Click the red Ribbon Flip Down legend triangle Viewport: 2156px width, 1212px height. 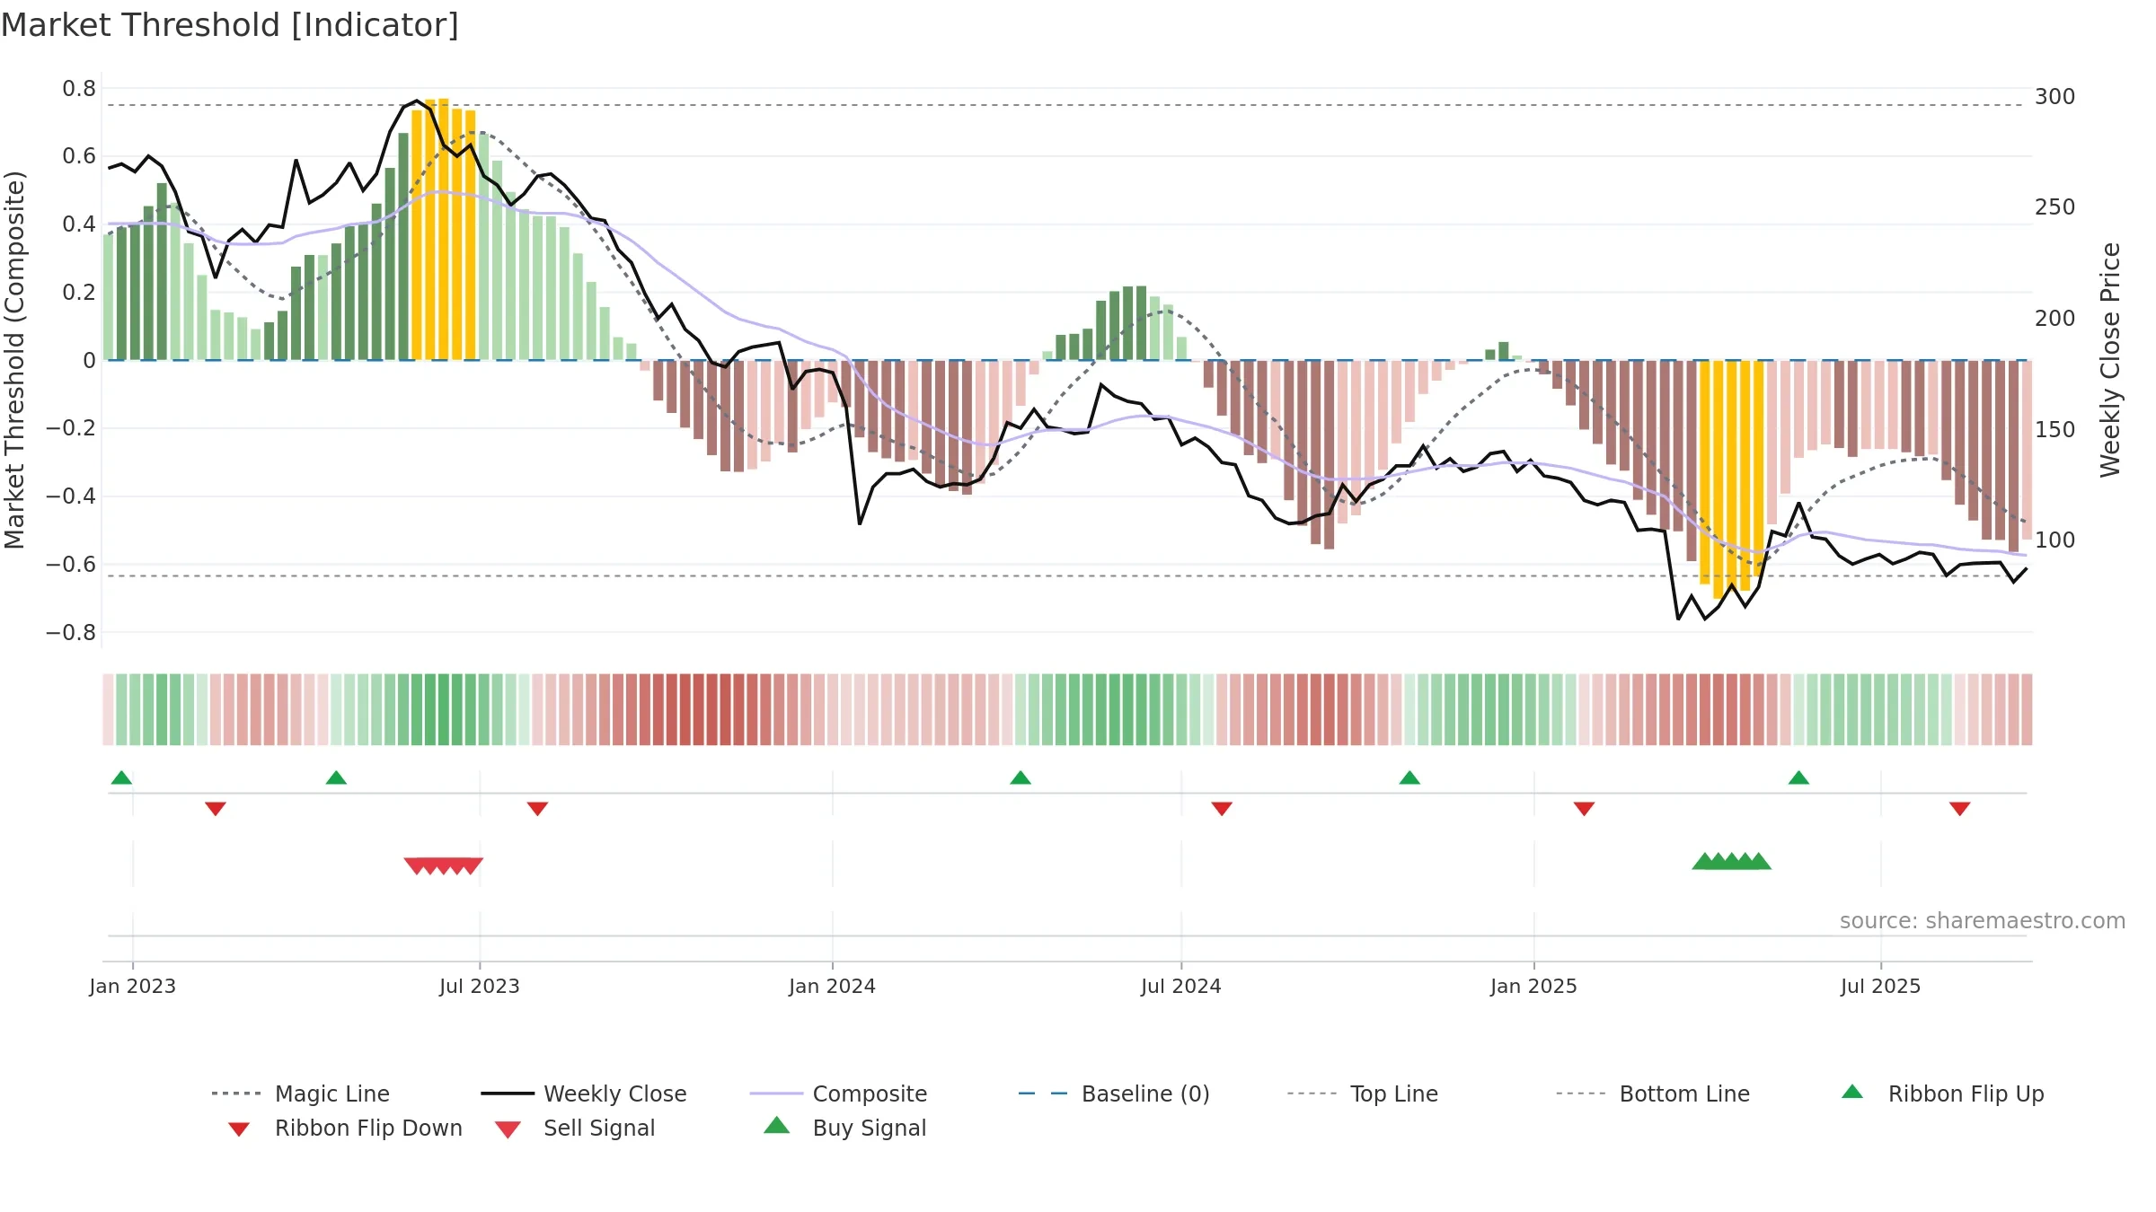(239, 1129)
